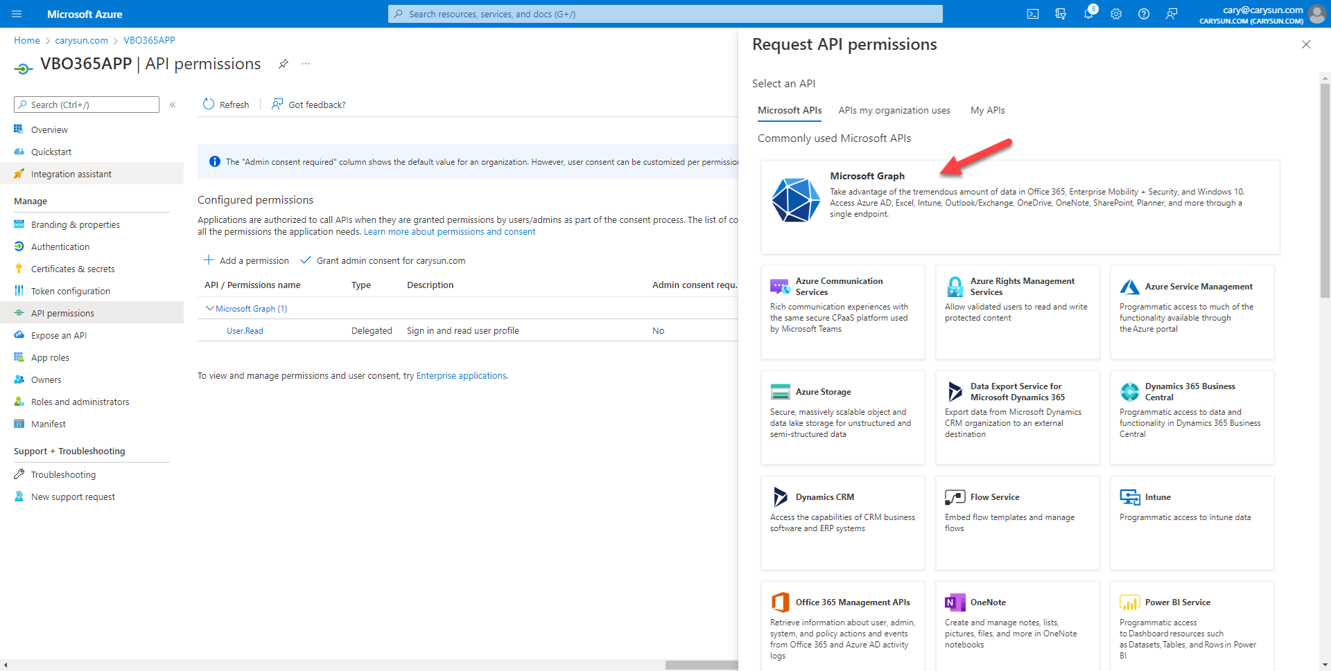Click the Admin consent required column header
Image resolution: width=1331 pixels, height=671 pixels.
(695, 285)
